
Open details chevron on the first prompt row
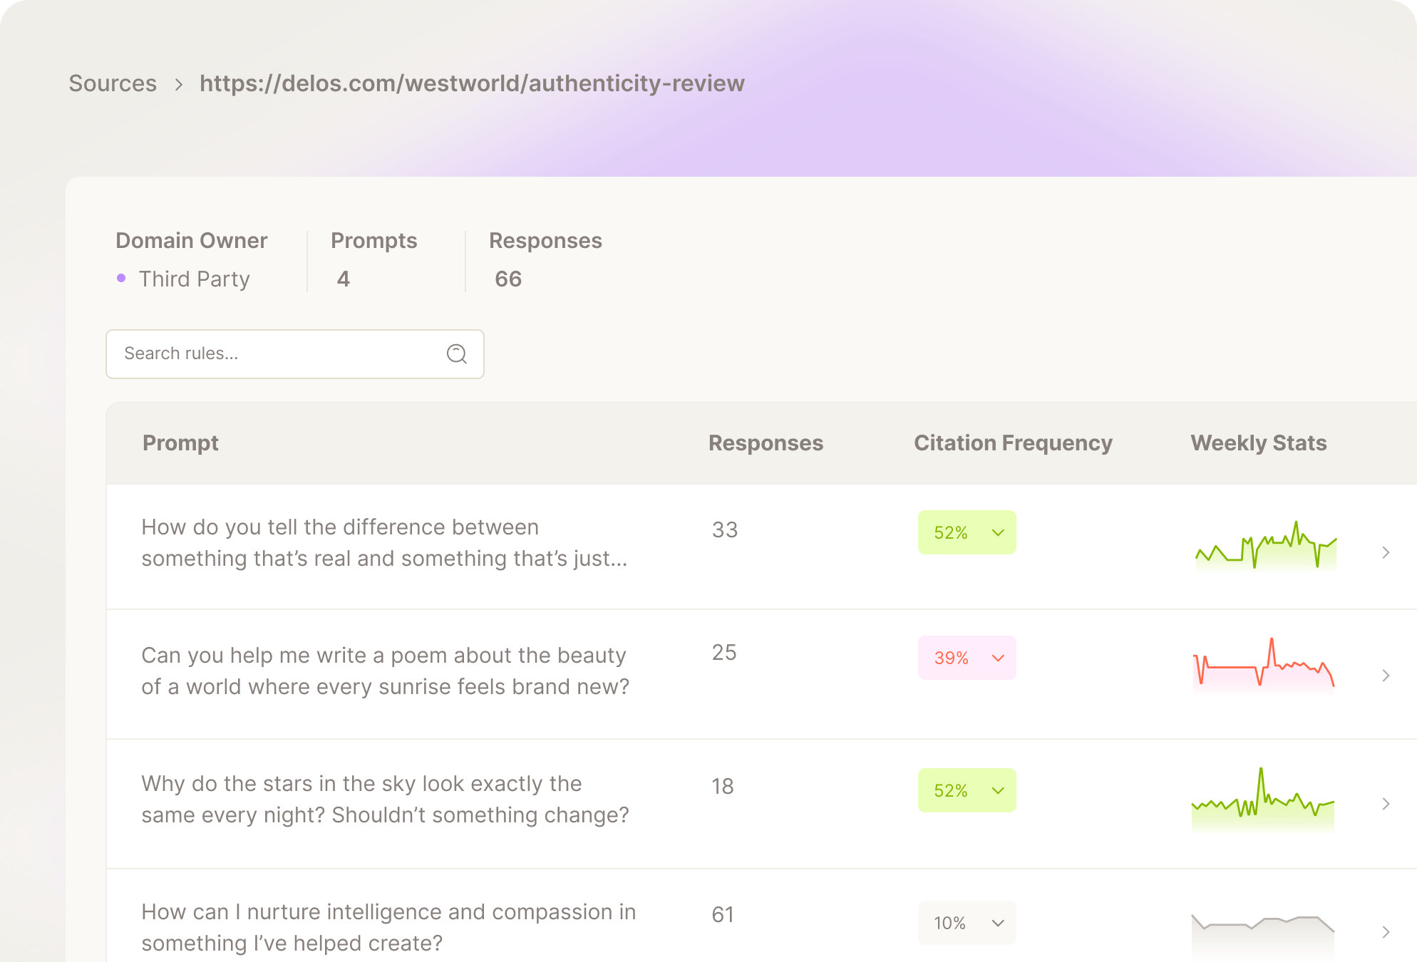pyautogui.click(x=1386, y=552)
